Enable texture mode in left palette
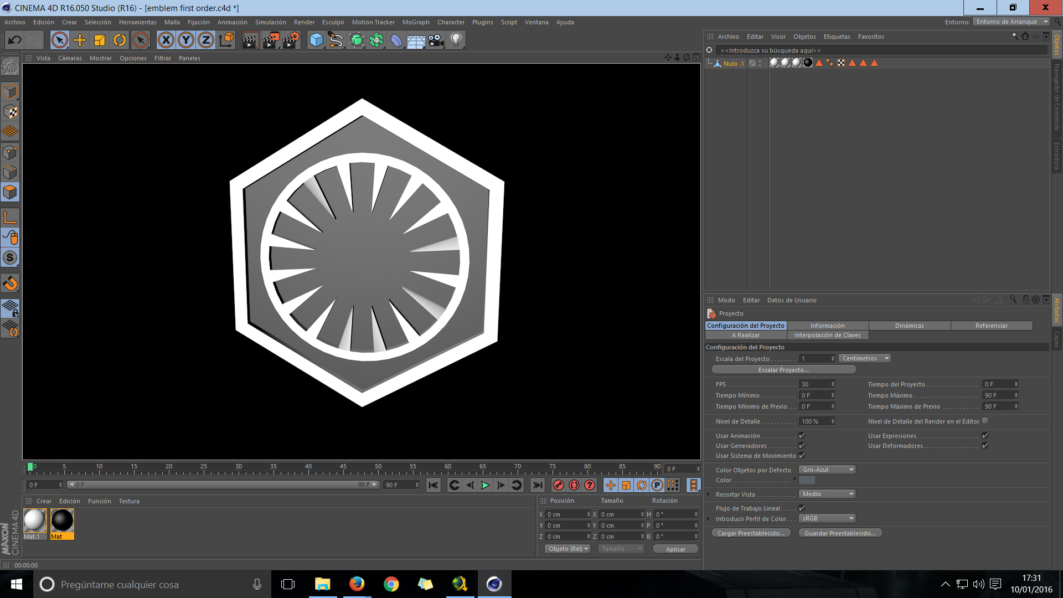Viewport: 1063px width, 598px height. click(x=11, y=112)
